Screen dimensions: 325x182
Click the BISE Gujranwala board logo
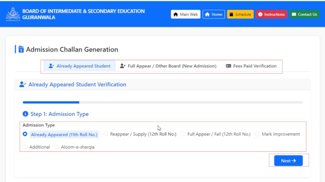click(x=13, y=14)
